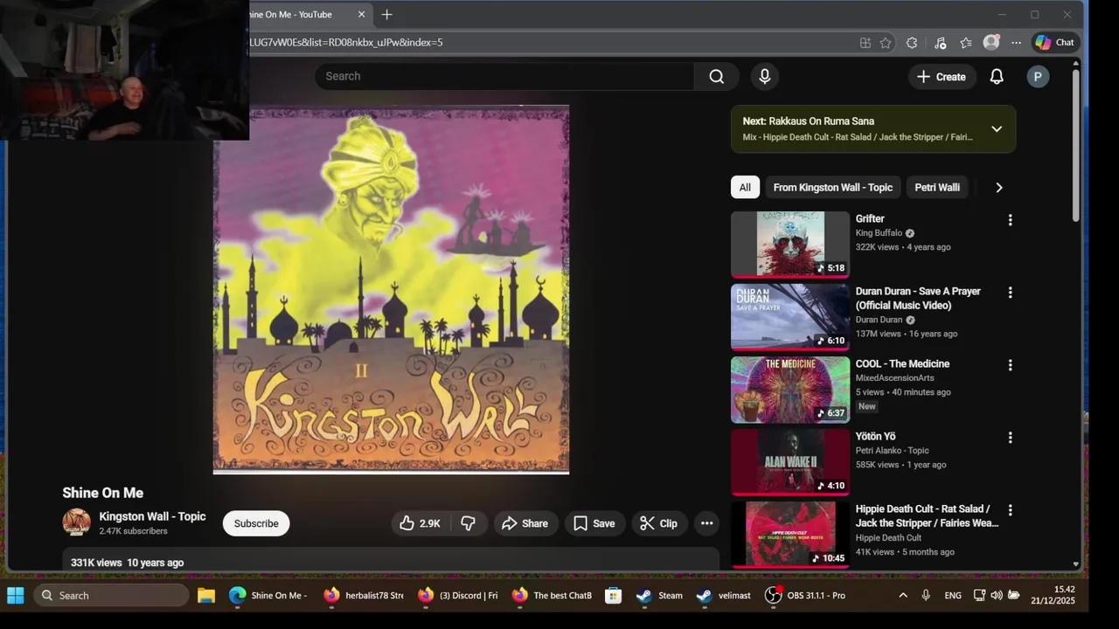
Task: Click the YouTube search magnifier button
Action: pos(716,77)
